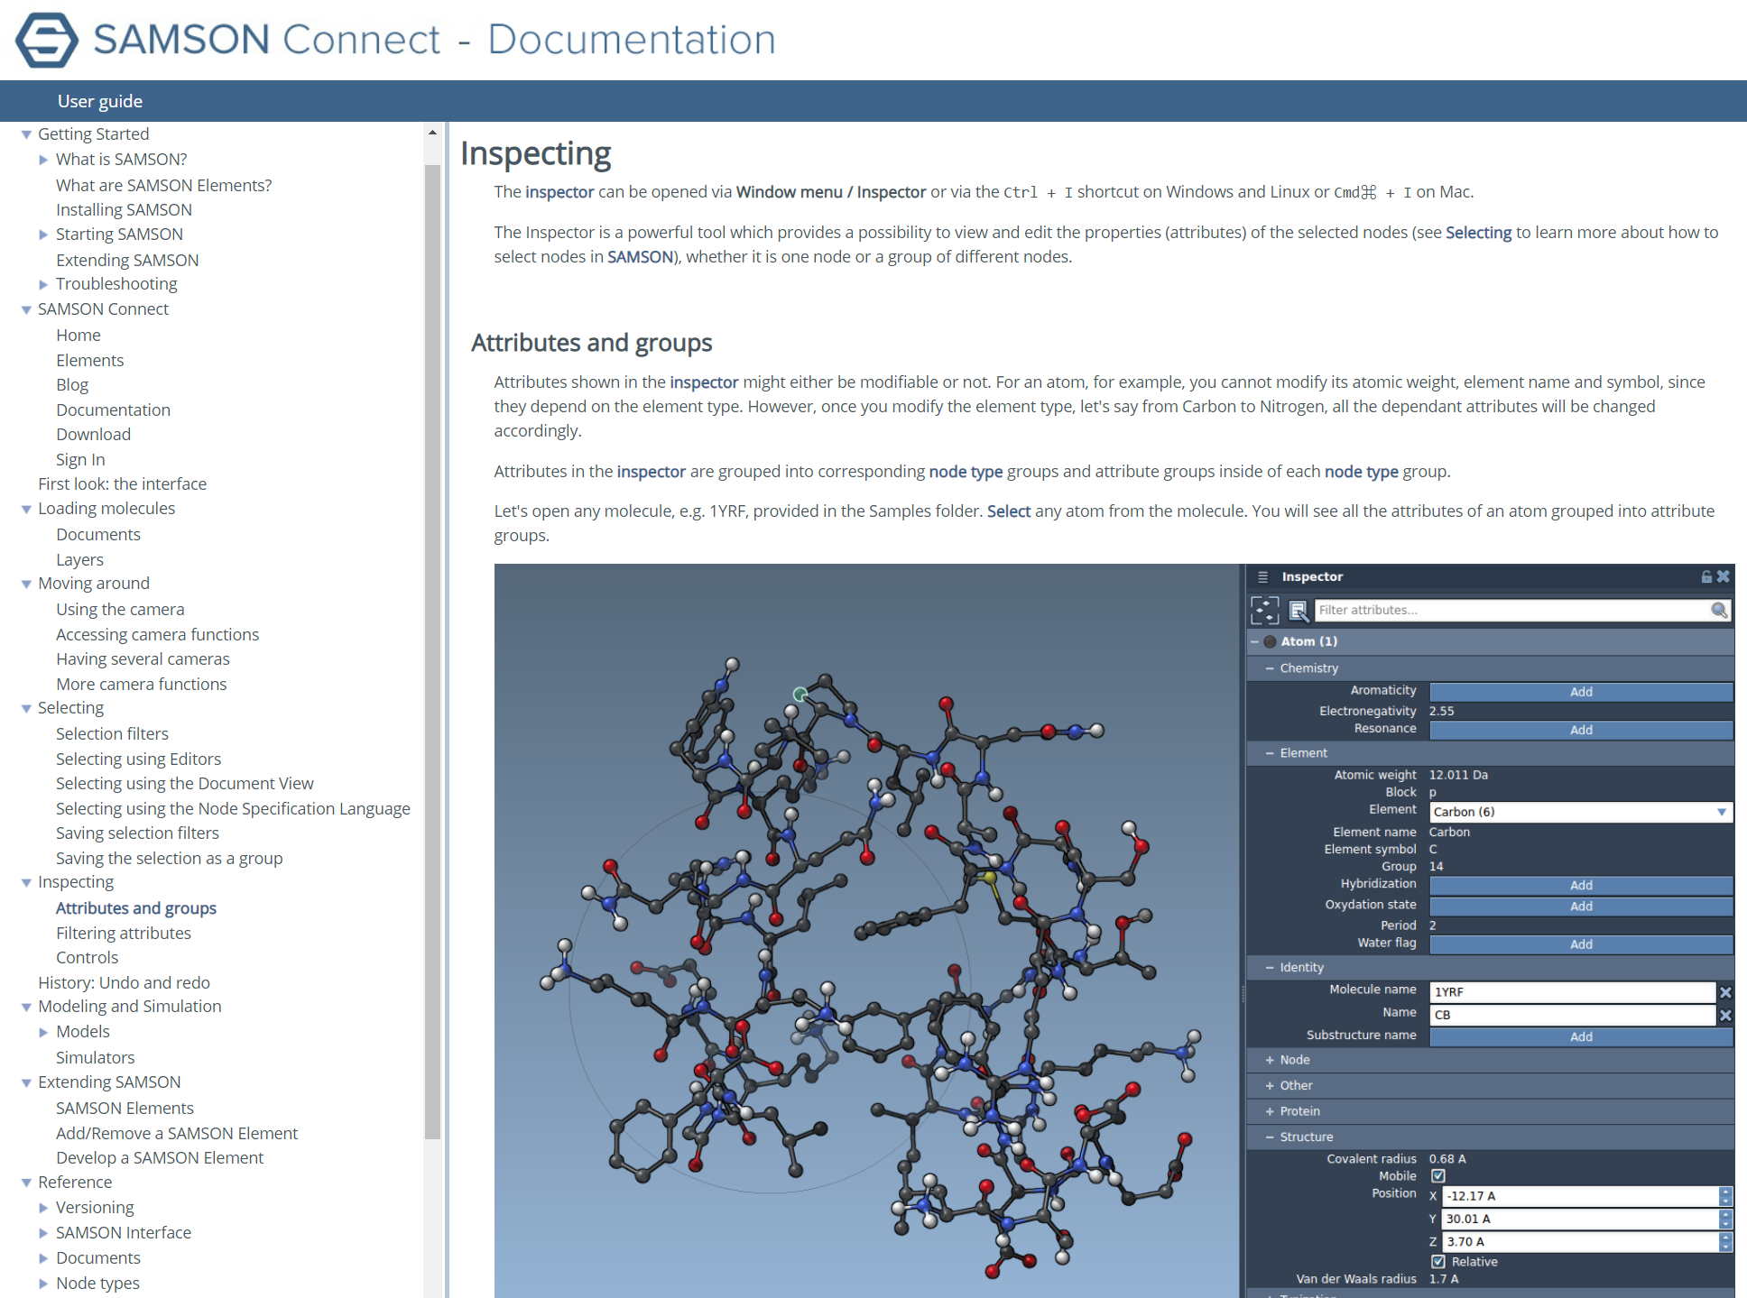The width and height of the screenshot is (1747, 1298).
Task: Click the Molecule name field 1YRF
Action: tap(1572, 992)
